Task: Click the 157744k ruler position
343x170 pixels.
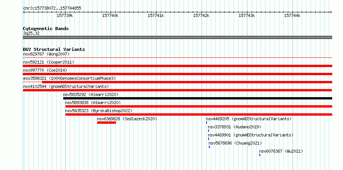Action: coord(292,15)
